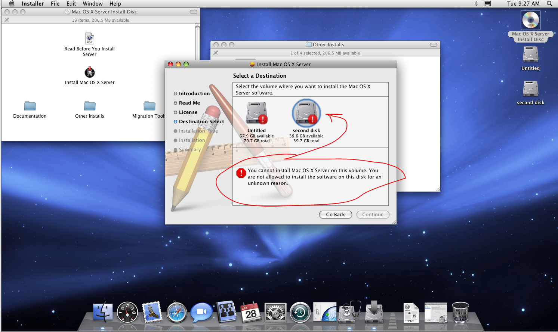Image resolution: width=558 pixels, height=332 pixels.
Task: Launch Safari from the Dock
Action: coord(177,312)
